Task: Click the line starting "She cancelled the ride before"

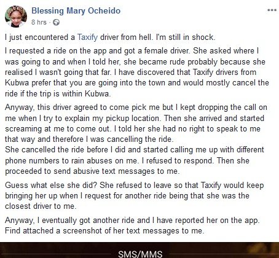Action: pos(135,150)
